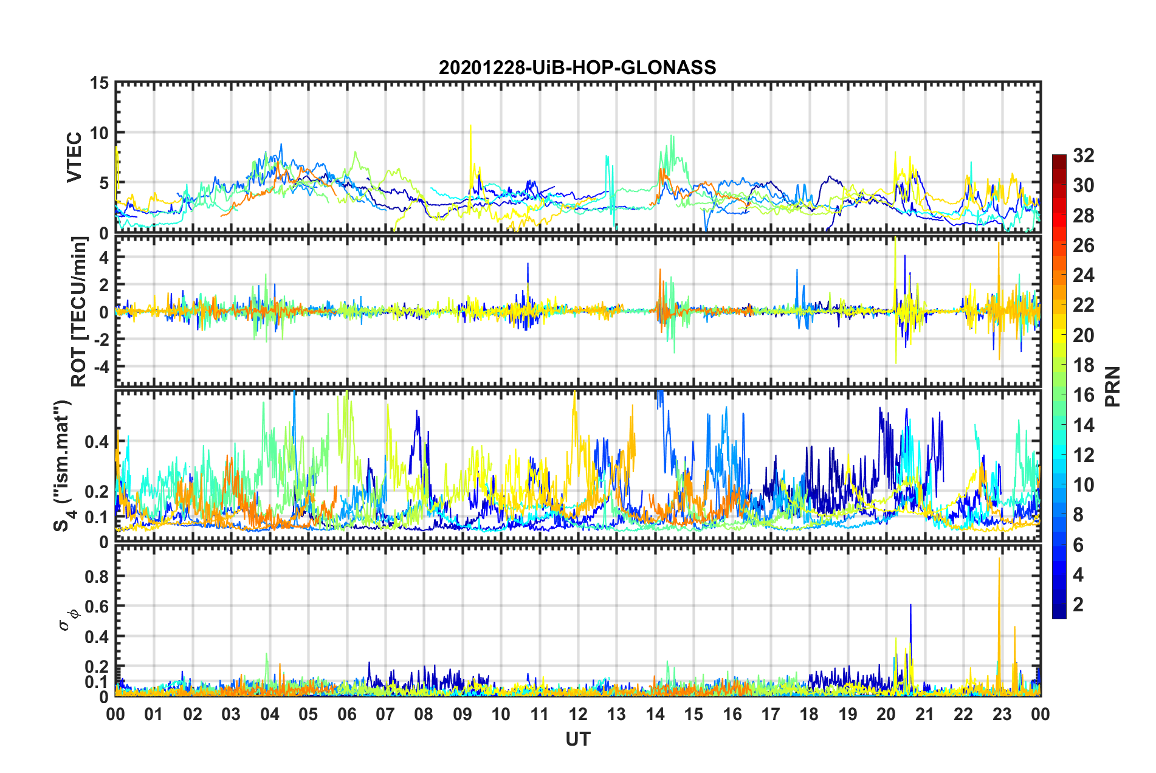Click colorbar tick label 28
The height and width of the screenshot is (773, 1156).
pos(1084,216)
